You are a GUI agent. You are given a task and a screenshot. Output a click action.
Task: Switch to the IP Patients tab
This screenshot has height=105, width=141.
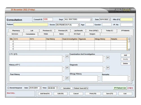125,31
